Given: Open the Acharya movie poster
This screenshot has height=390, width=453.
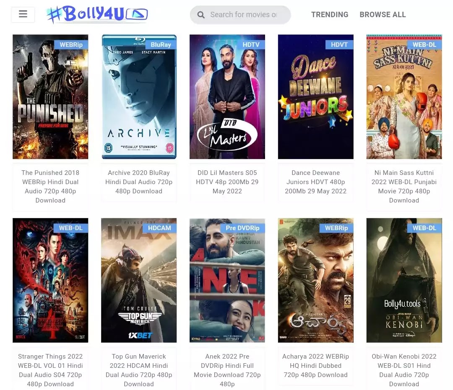Looking at the screenshot, I should 315,280.
